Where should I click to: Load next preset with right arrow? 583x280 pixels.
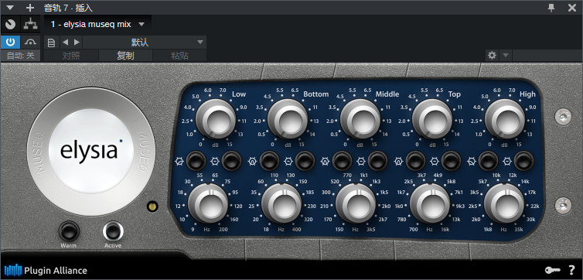click(x=77, y=43)
